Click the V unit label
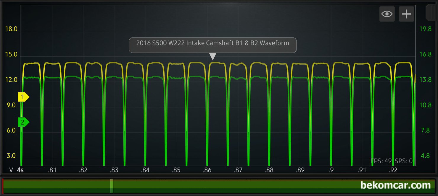438x196 pixels. (11, 170)
